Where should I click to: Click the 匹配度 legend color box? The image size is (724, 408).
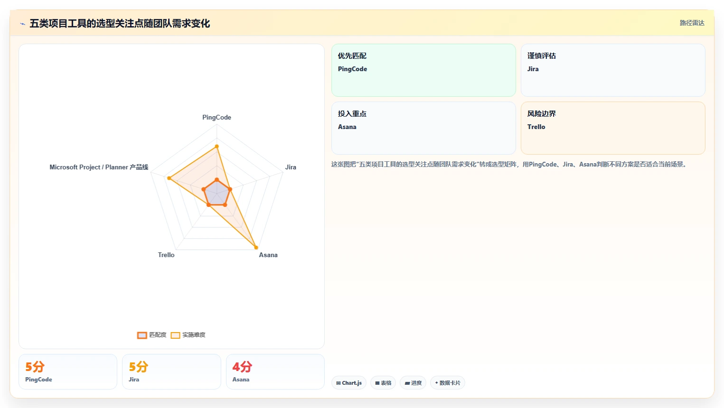(142, 335)
